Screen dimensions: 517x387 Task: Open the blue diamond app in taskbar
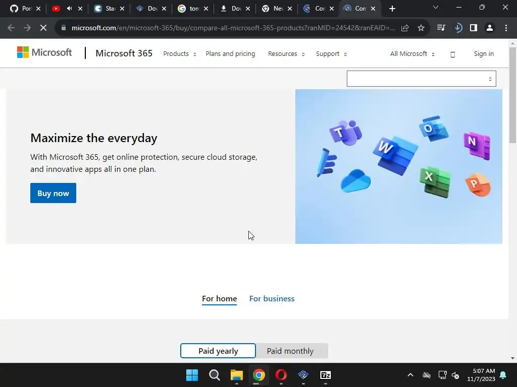[x=303, y=375]
